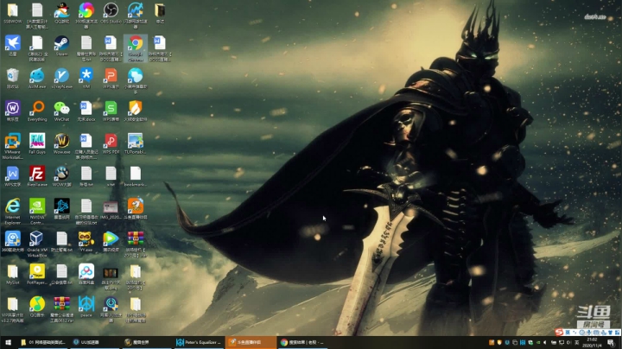Open 腾讯视频 (Tencent Video) play icon
Screen dimensions: 622x349
(x=111, y=242)
